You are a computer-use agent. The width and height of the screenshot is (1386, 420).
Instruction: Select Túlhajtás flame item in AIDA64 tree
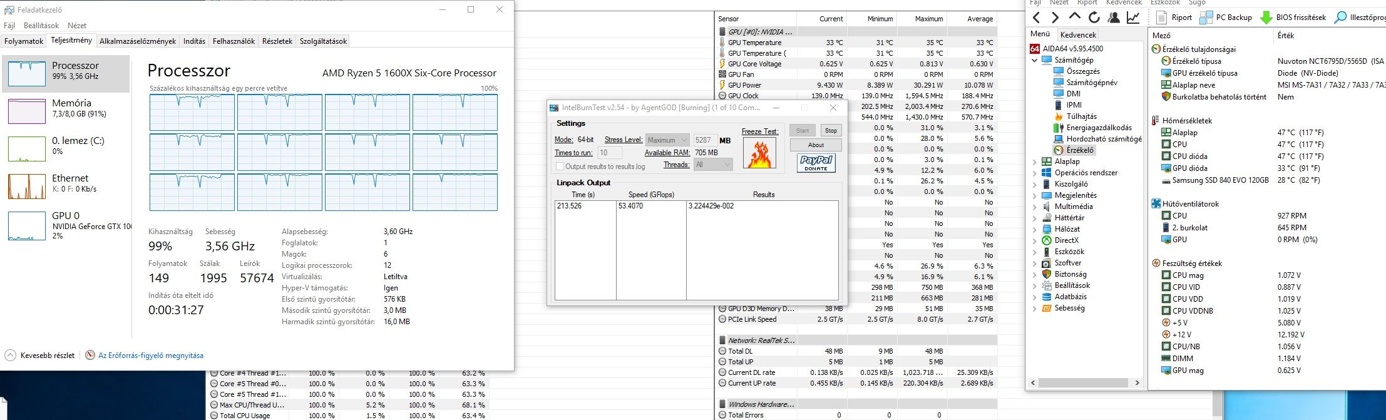point(1075,116)
